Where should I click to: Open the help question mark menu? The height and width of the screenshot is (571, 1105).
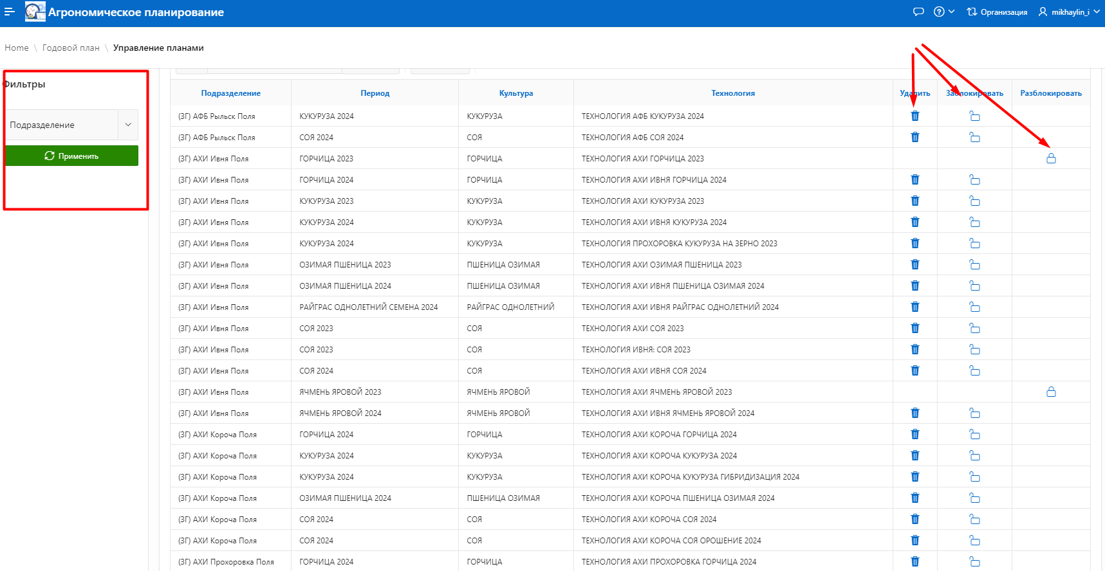click(x=943, y=12)
